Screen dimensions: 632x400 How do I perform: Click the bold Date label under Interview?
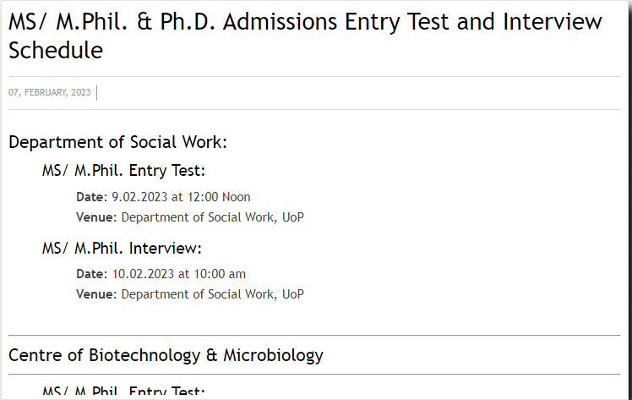(92, 274)
